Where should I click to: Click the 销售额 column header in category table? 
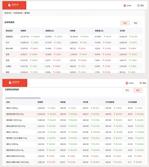tap(23, 31)
